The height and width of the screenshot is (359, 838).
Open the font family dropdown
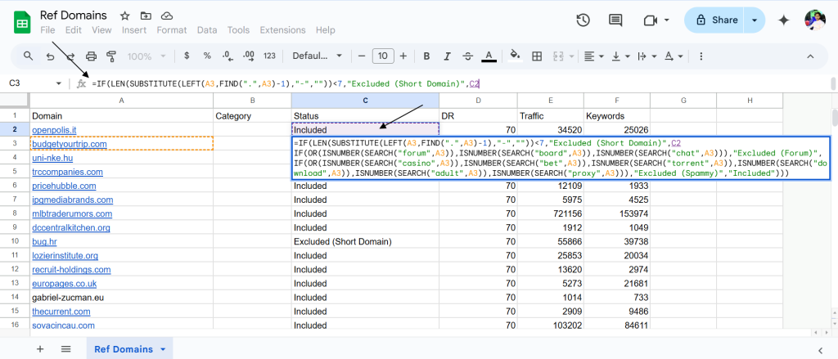tap(316, 56)
